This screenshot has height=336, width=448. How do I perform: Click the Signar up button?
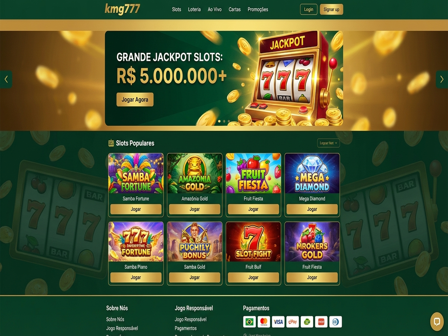point(332,9)
